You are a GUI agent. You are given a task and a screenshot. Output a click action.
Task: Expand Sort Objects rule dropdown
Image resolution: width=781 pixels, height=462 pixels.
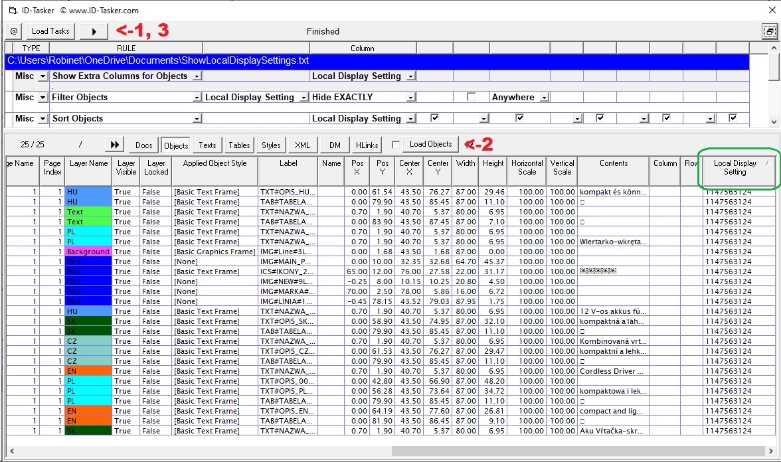tap(197, 118)
